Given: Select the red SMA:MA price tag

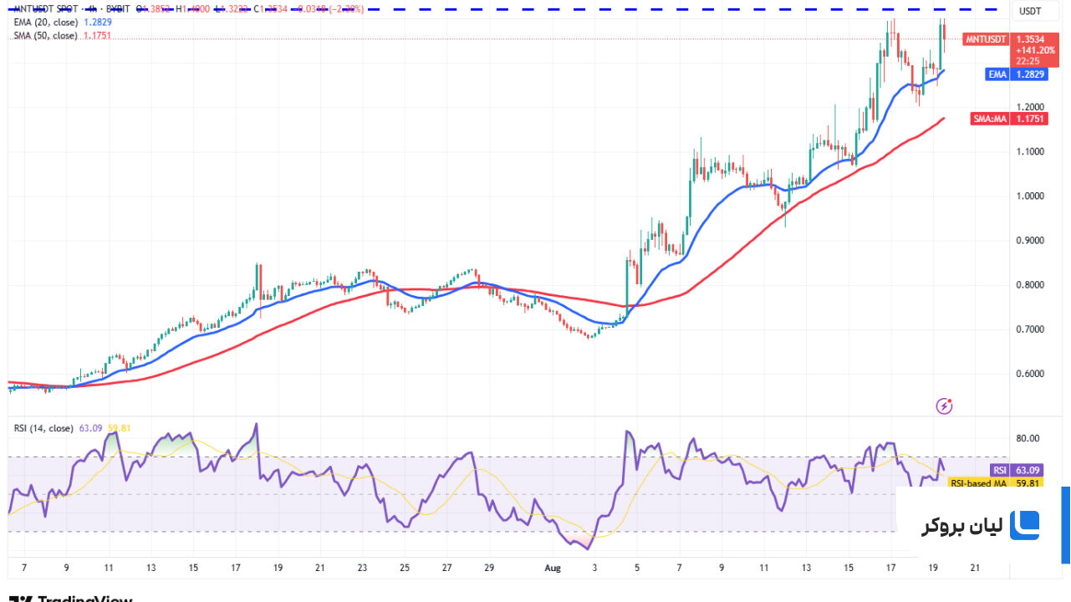Looking at the screenshot, I should [989, 120].
